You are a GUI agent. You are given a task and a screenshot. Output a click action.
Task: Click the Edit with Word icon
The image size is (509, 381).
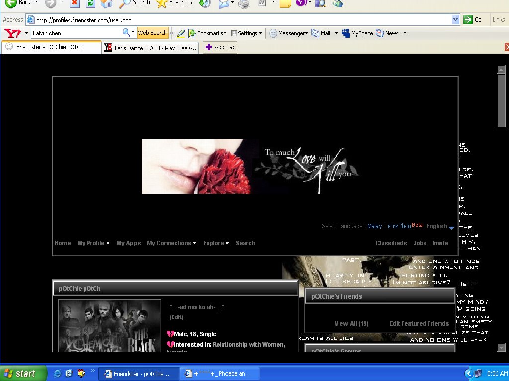coord(262,3)
